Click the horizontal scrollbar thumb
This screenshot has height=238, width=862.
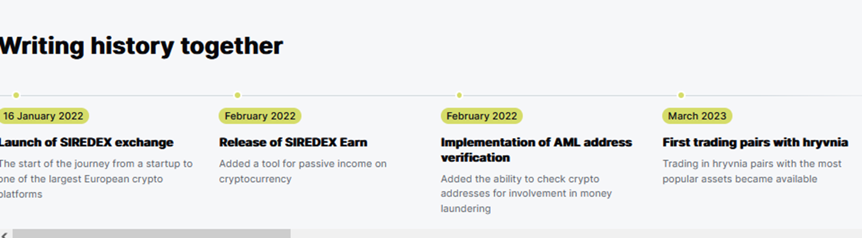click(151, 234)
